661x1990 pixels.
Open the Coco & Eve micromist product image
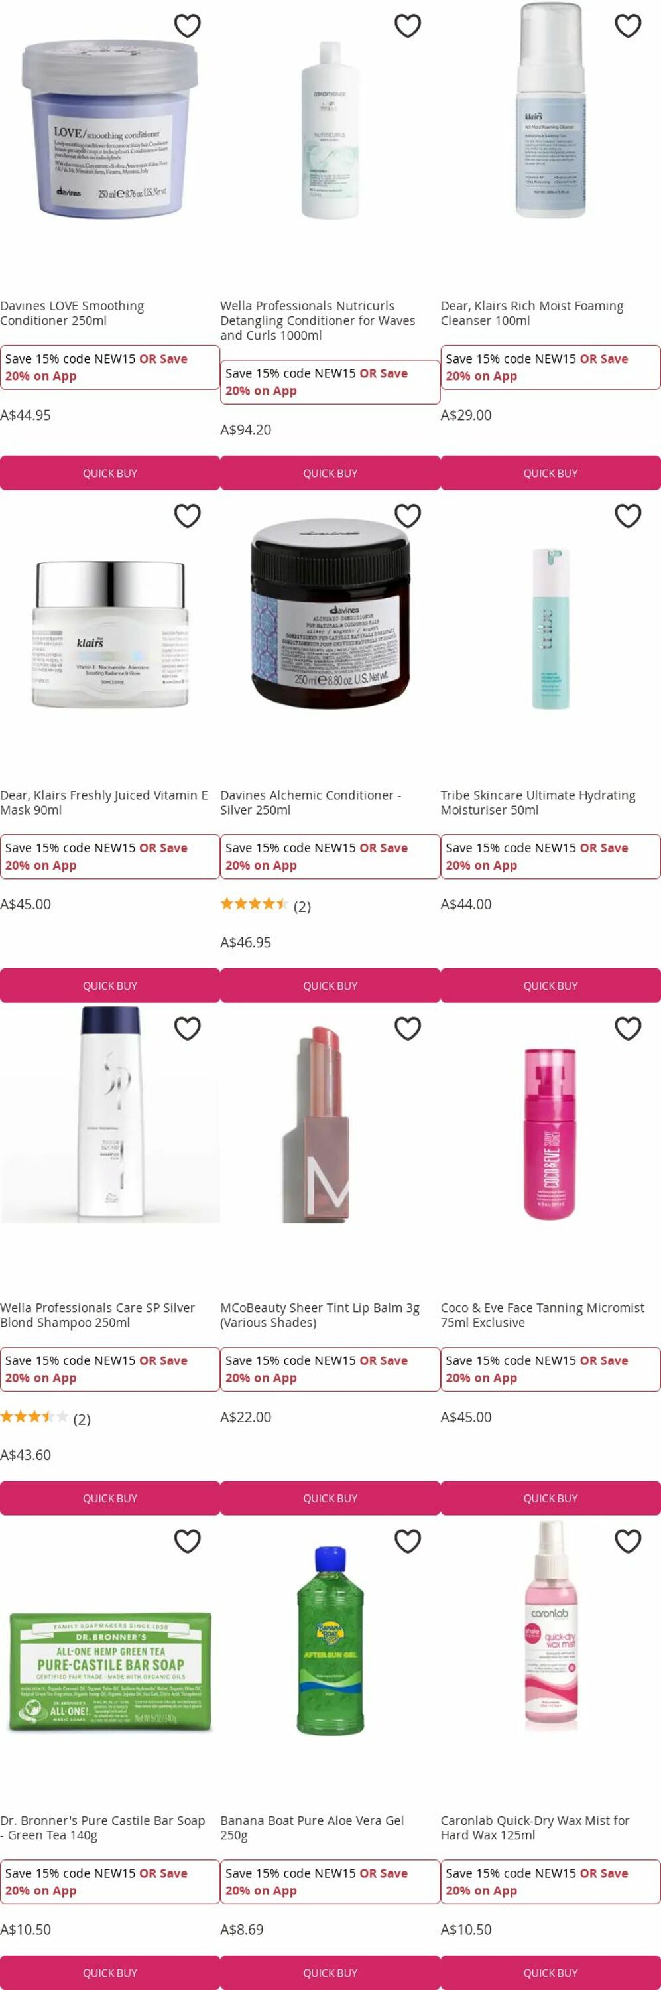click(x=550, y=1133)
